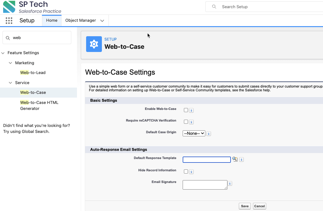
Task: Click info icon next to Default Case Origin
Action: [x=209, y=134]
